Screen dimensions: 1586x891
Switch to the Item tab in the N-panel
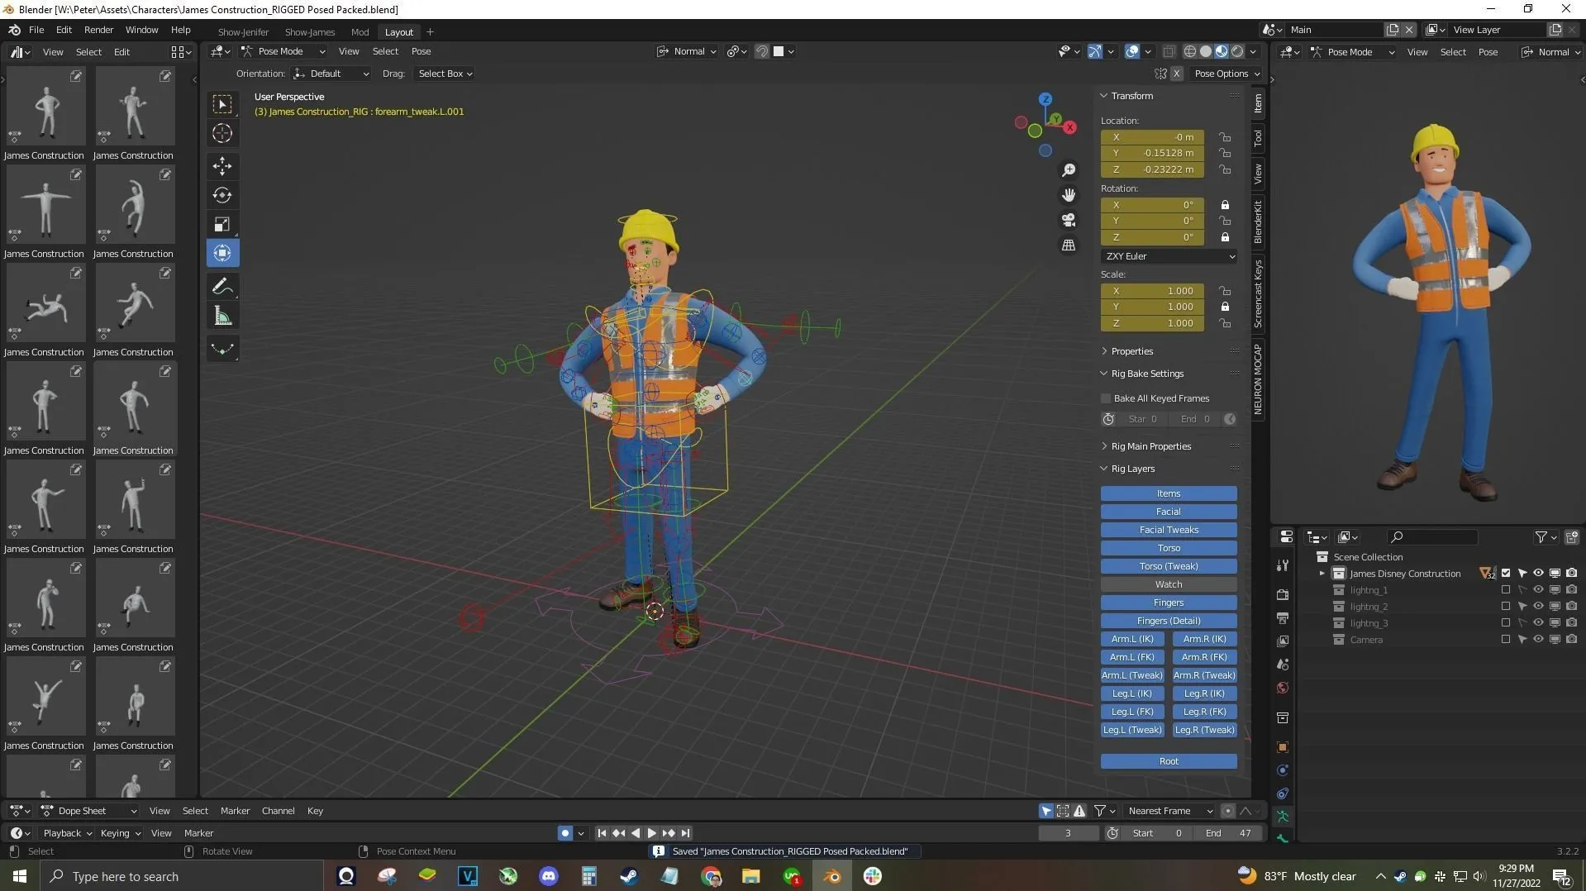(1258, 104)
